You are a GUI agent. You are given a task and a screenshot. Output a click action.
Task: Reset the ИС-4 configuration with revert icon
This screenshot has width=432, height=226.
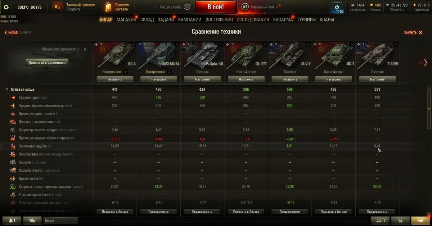126,72
